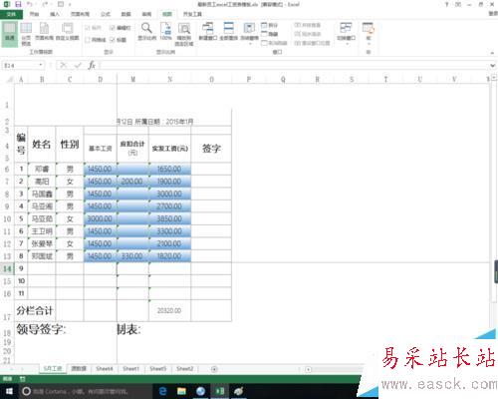
Task: Click Synchronous Scrolling command
Action: (308, 34)
